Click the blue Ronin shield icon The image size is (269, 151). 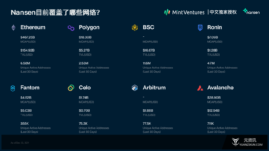tap(200, 27)
